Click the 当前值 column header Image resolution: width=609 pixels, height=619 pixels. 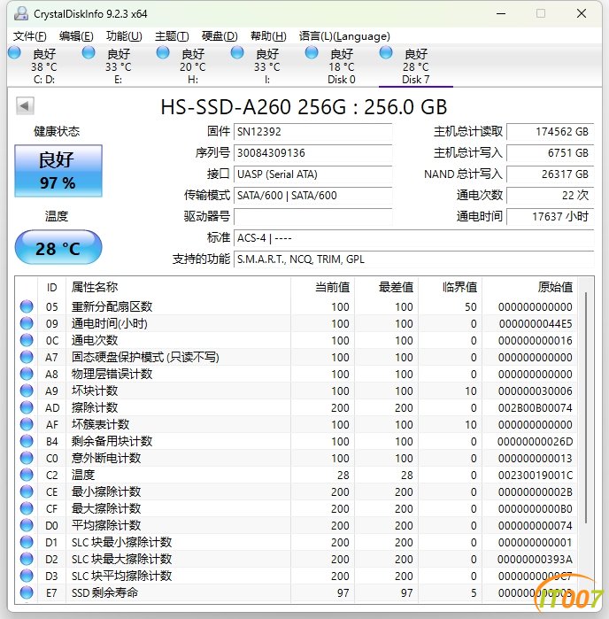click(x=322, y=288)
